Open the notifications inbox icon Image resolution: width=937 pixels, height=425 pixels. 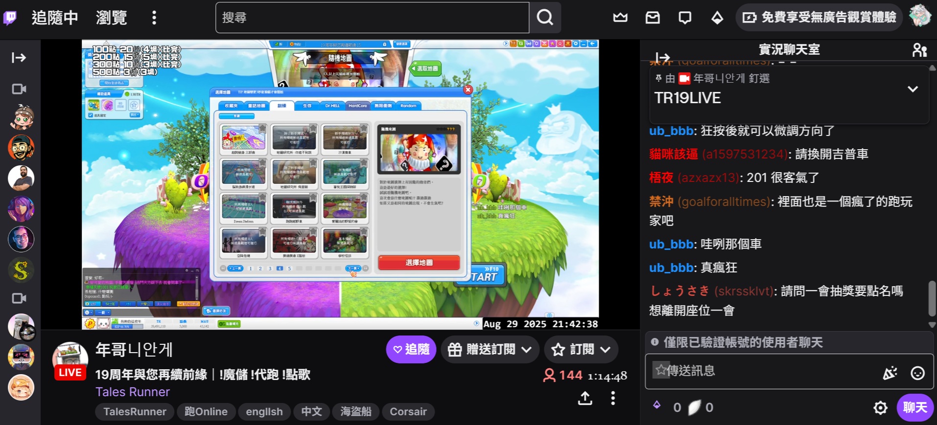pos(653,18)
